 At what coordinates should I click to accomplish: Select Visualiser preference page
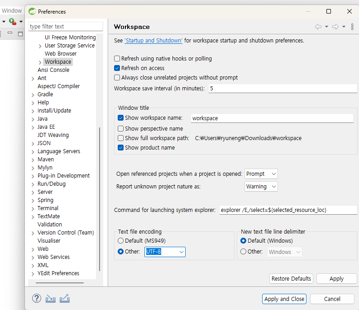[49, 240]
